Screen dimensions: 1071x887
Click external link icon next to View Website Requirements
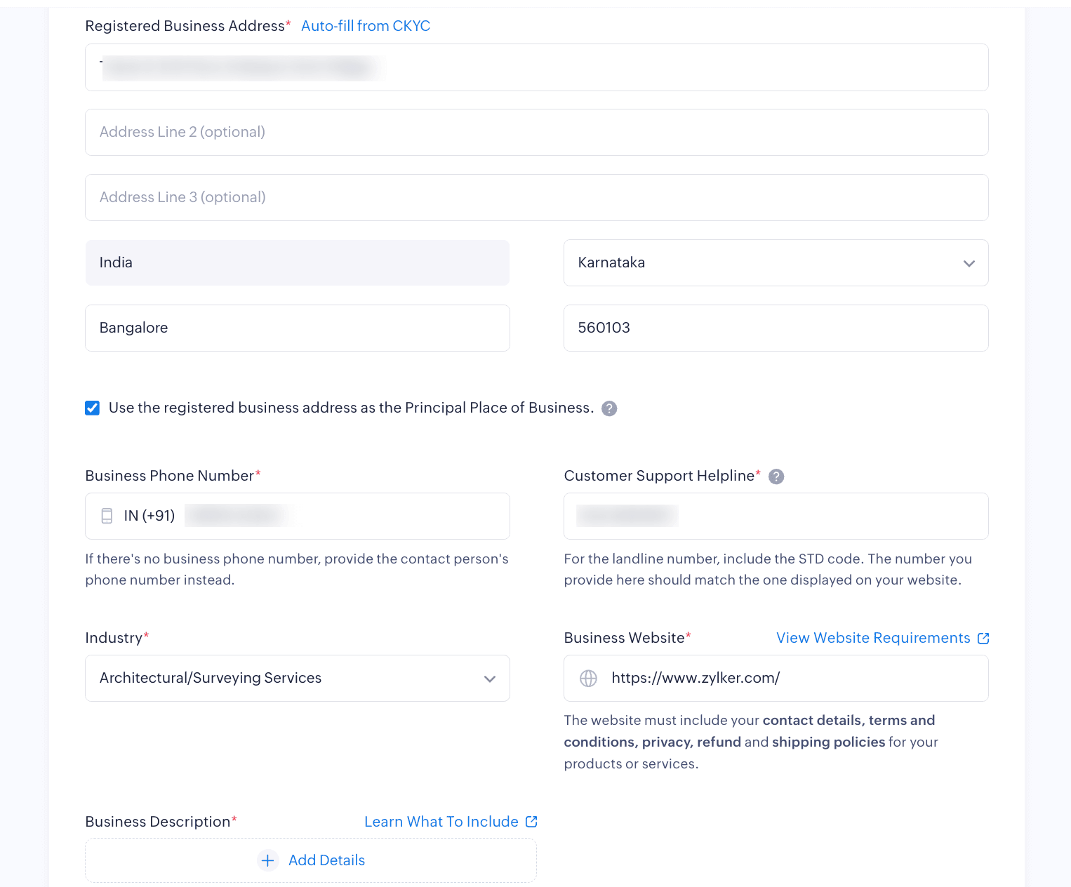pyautogui.click(x=983, y=639)
